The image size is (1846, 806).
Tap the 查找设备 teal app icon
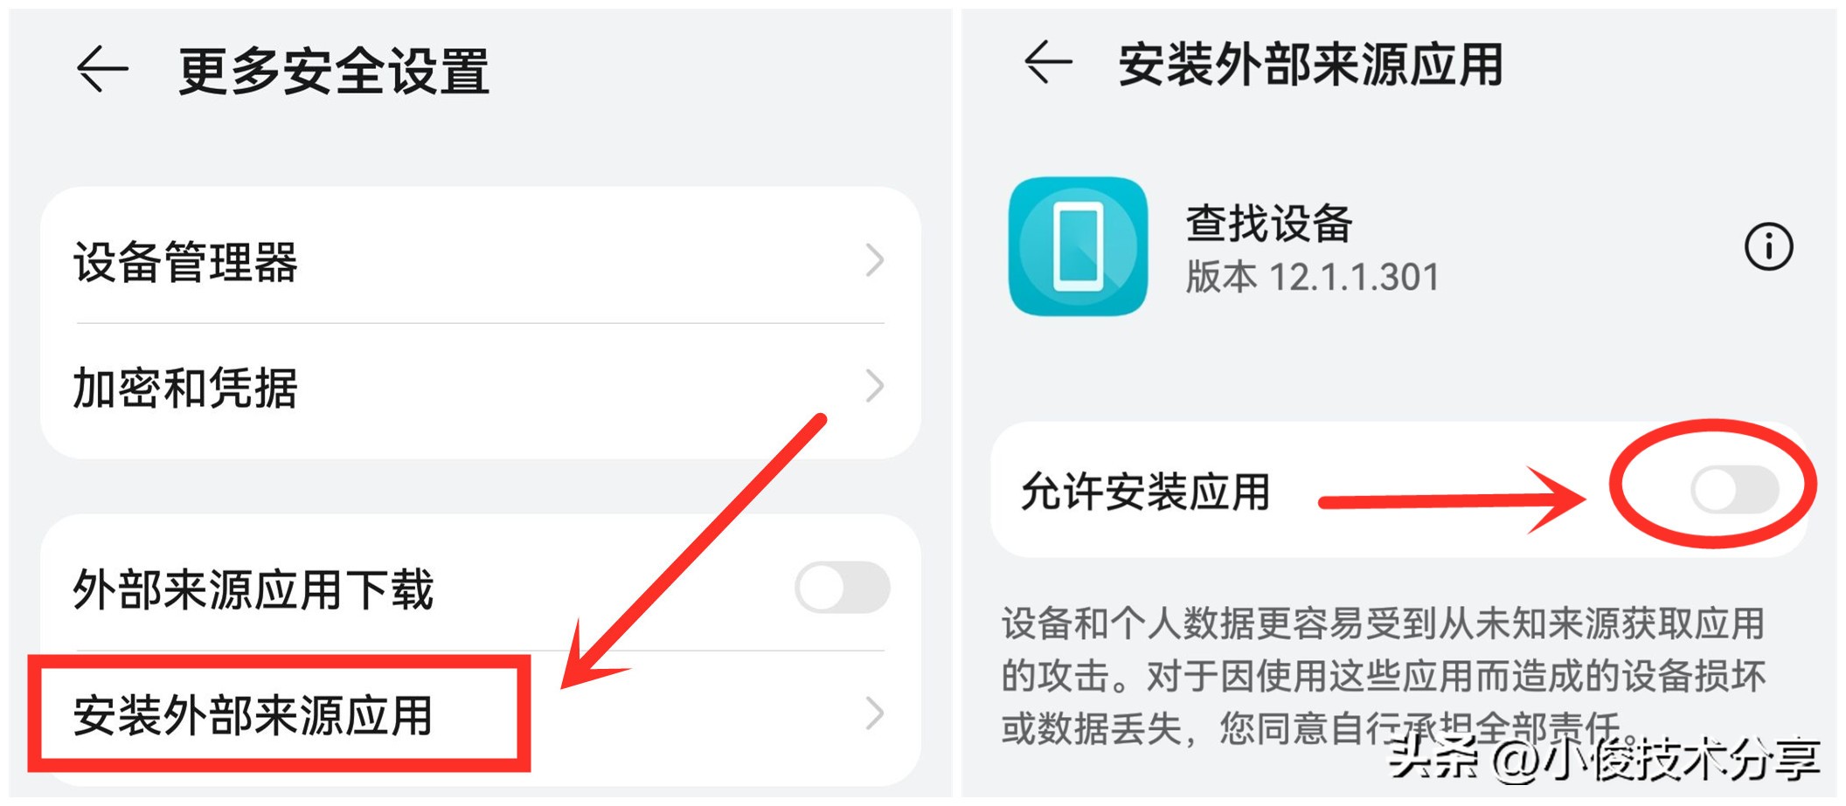tap(1078, 246)
